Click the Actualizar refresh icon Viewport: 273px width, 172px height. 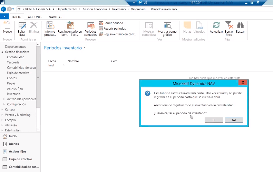[216, 25]
